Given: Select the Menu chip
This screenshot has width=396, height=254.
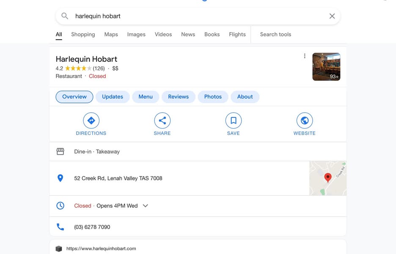Looking at the screenshot, I should [x=146, y=97].
